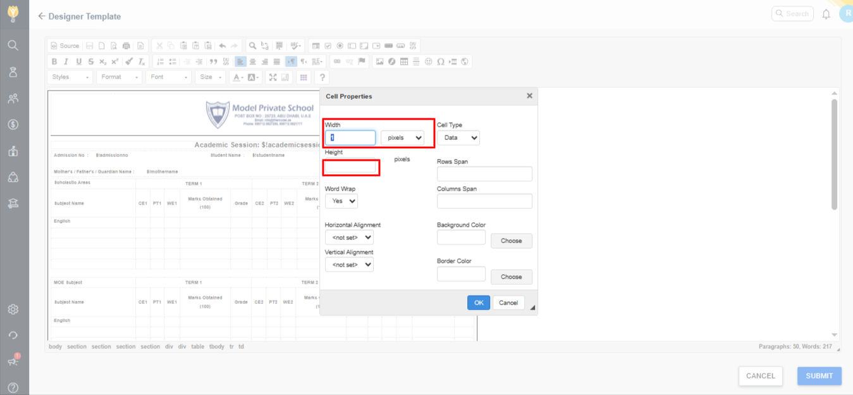
Task: Click the Print icon in editor toolbar
Action: coord(126,46)
